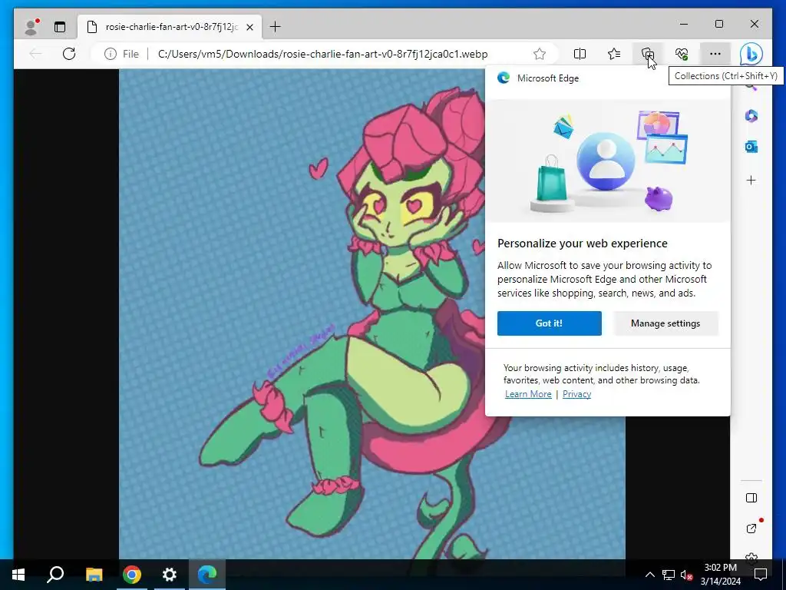This screenshot has width=786, height=590.
Task: Open external link sidebar icon
Action: pos(751,529)
